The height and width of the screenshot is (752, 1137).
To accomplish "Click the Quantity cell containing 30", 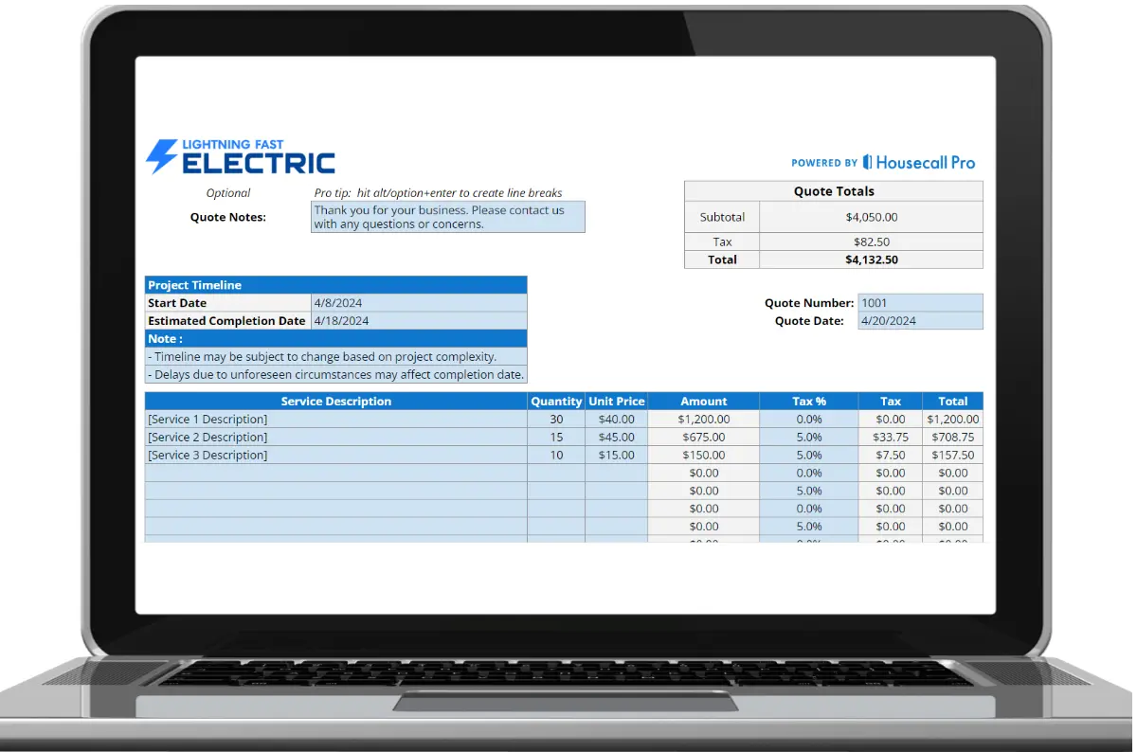I will [x=556, y=419].
